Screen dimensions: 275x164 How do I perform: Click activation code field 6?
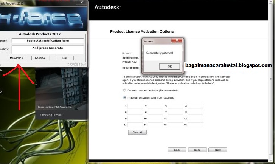(155, 112)
